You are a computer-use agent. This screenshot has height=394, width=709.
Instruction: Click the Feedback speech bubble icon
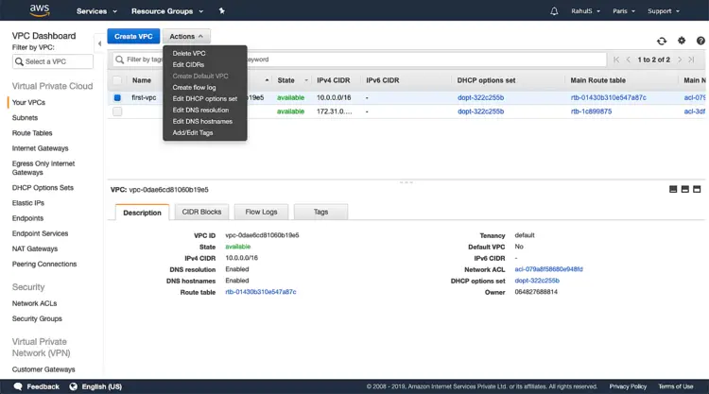point(18,386)
